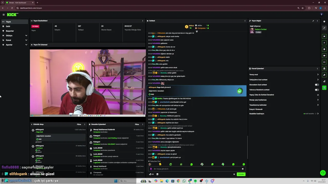Click the Sadece Sohbet category link

(261, 29)
